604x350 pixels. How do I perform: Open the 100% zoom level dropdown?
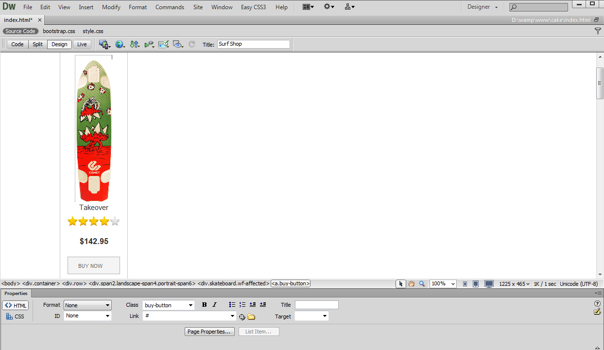pyautogui.click(x=443, y=284)
